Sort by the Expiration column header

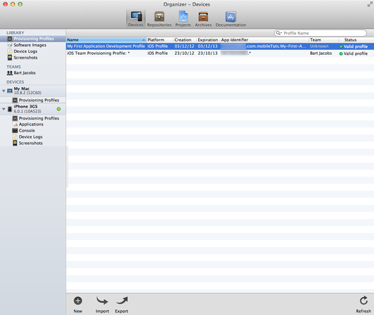click(x=208, y=40)
